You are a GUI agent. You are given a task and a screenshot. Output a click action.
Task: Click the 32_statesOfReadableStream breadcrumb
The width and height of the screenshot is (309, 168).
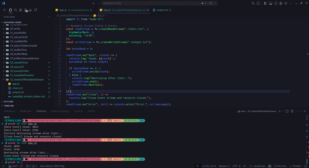[x=73, y=15]
